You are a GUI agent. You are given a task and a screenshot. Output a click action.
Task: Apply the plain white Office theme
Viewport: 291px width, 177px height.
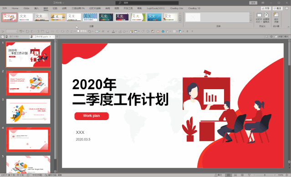(x=26, y=17)
